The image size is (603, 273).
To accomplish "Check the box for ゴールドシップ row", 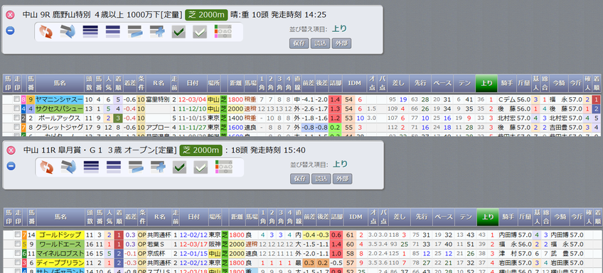I will tap(17, 235).
